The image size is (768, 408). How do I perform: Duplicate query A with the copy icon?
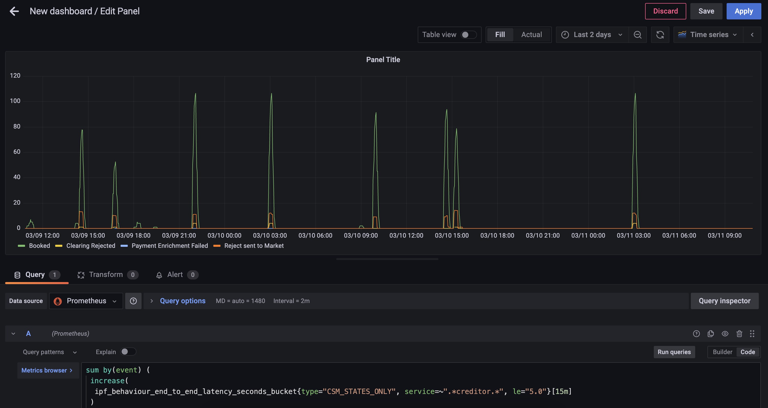click(x=711, y=334)
